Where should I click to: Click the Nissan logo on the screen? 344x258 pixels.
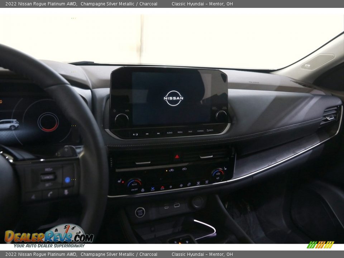click(173, 98)
